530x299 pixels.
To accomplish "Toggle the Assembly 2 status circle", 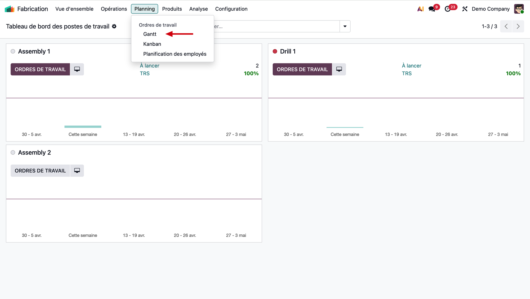I will (x=13, y=153).
